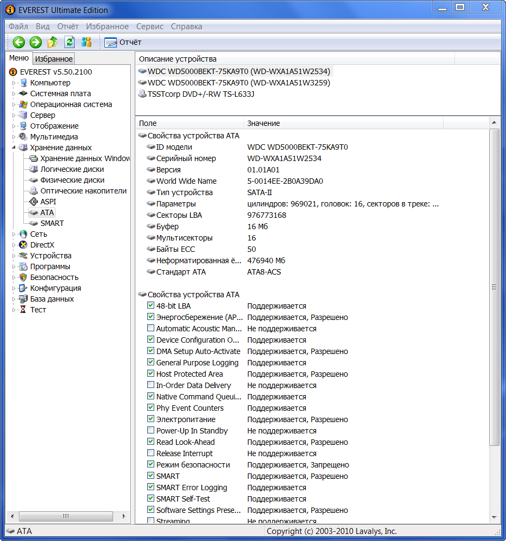506x541 pixels.
Task: Expand the Системная плата tree node arrow
Action: point(14,93)
